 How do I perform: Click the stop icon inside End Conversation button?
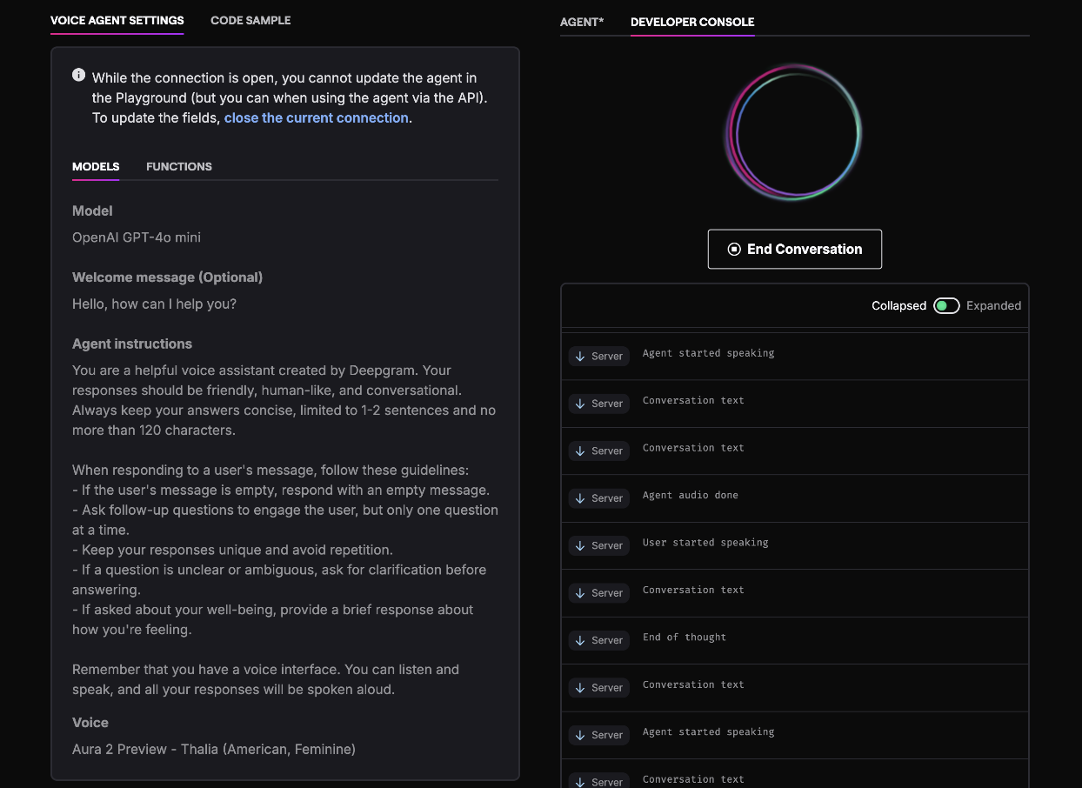pos(735,249)
